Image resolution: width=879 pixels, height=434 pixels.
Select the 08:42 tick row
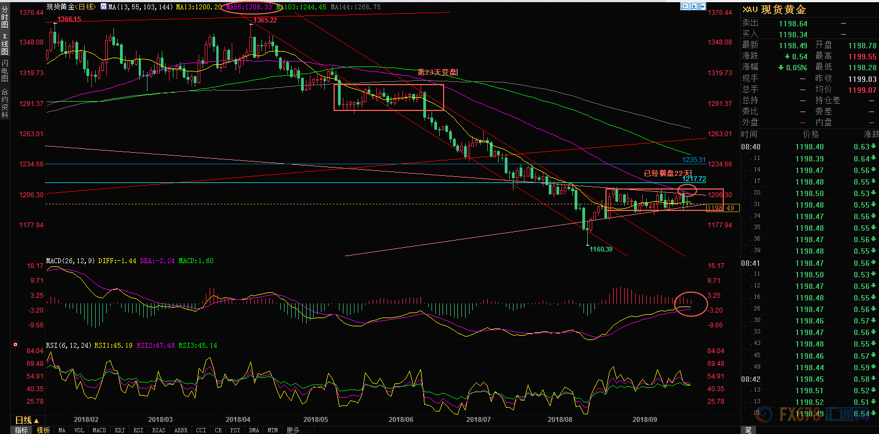pos(809,379)
